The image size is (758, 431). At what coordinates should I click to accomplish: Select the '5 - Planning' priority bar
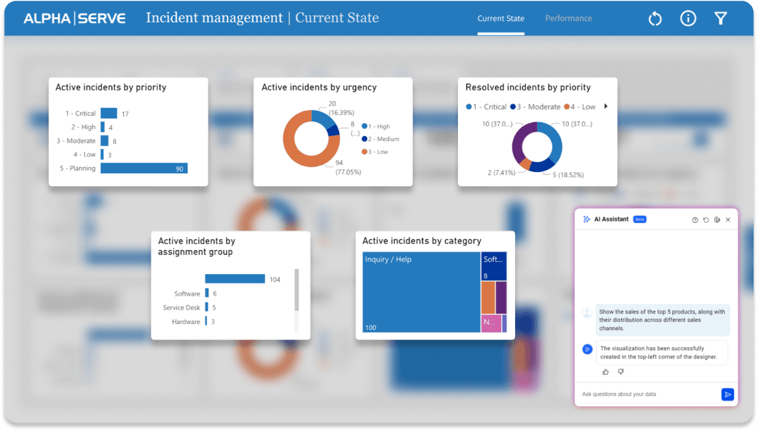143,169
